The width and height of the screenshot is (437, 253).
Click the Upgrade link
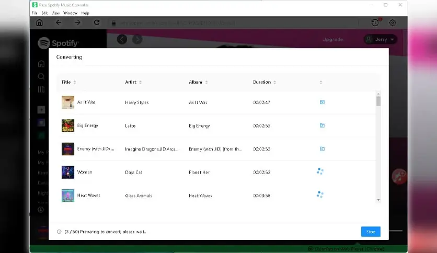332,40
